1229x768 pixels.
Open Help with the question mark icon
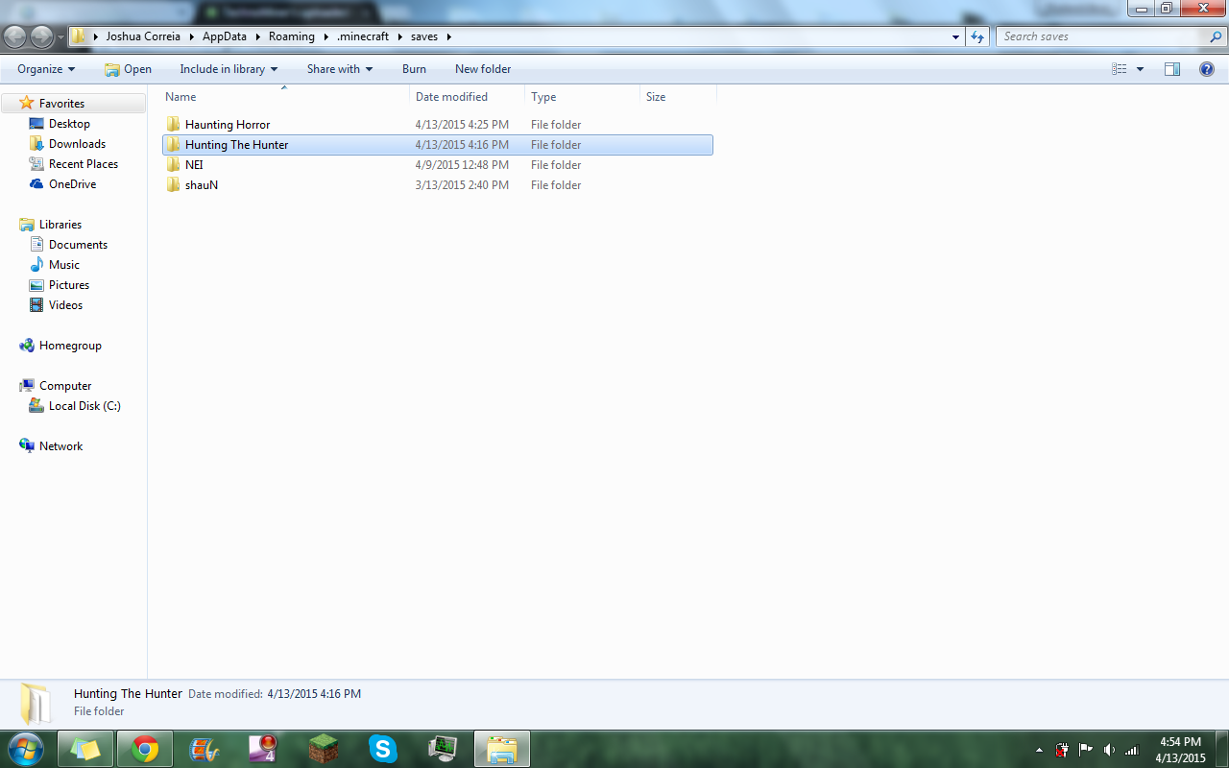click(1207, 69)
